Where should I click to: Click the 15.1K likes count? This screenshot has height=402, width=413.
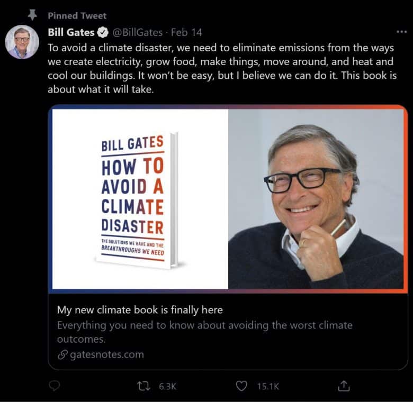(268, 387)
